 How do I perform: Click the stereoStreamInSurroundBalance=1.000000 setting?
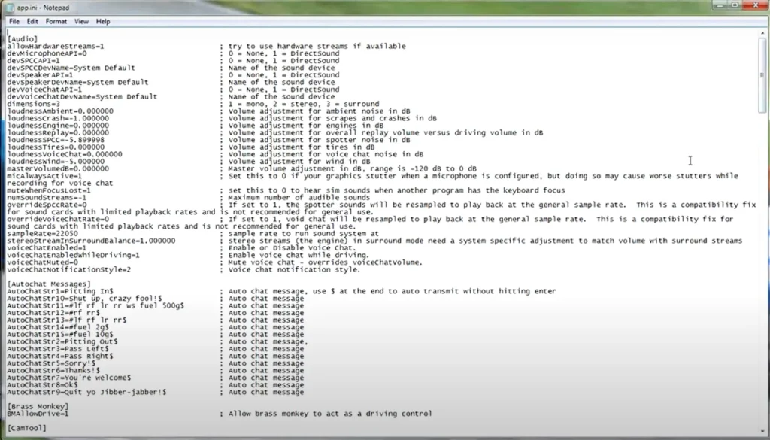(x=91, y=241)
